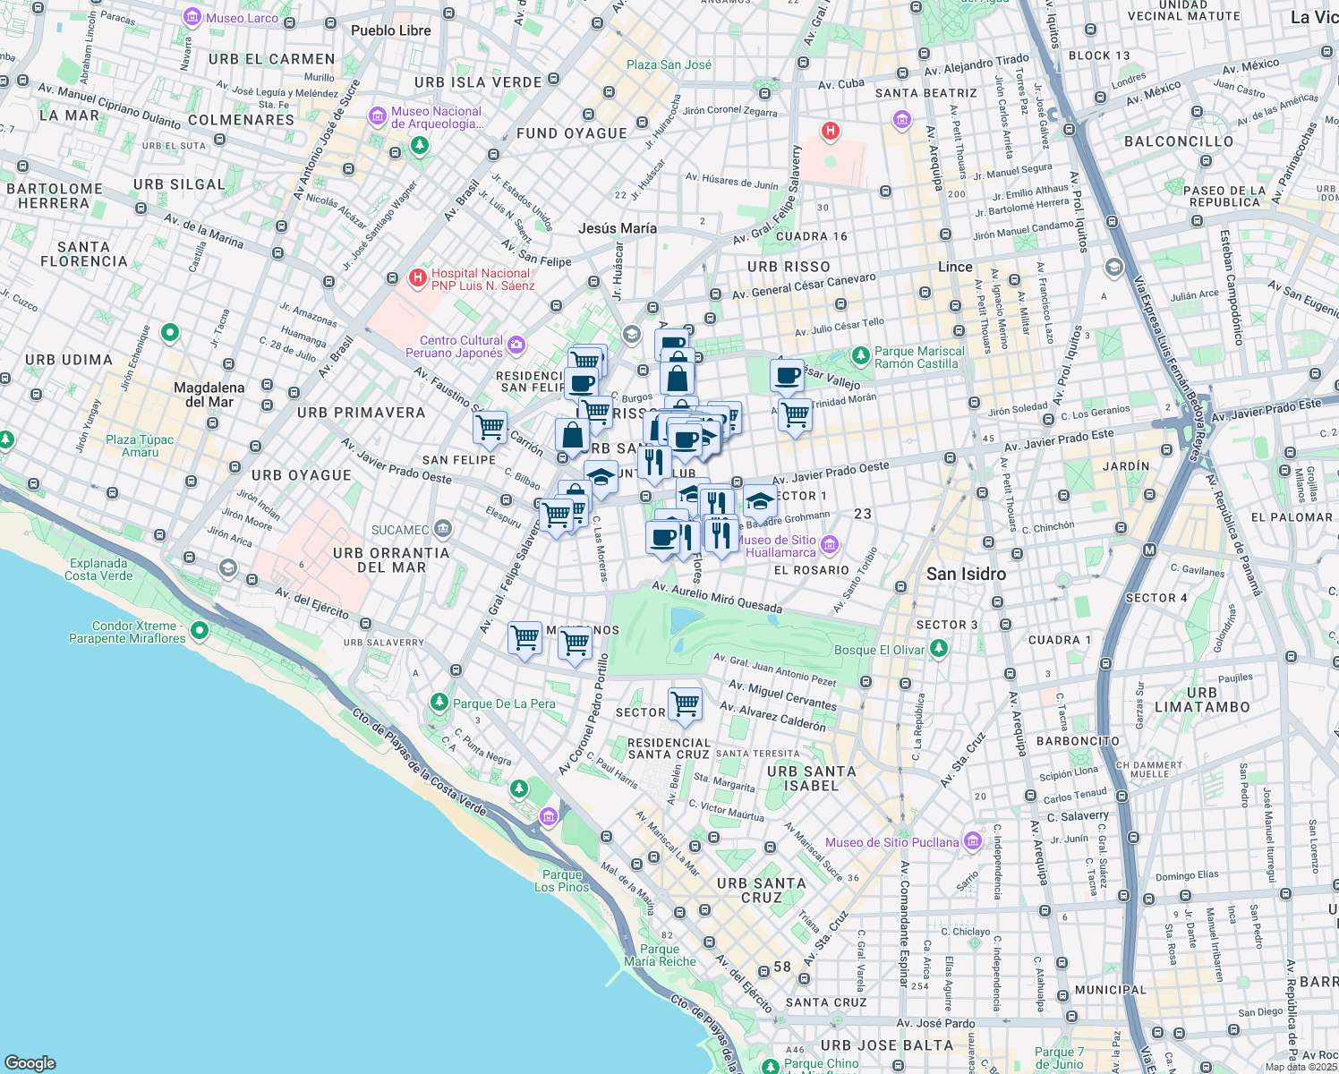Image resolution: width=1339 pixels, height=1074 pixels.
Task: Open the Centro Cultural Peruano Japonés marker
Action: pyautogui.click(x=517, y=343)
